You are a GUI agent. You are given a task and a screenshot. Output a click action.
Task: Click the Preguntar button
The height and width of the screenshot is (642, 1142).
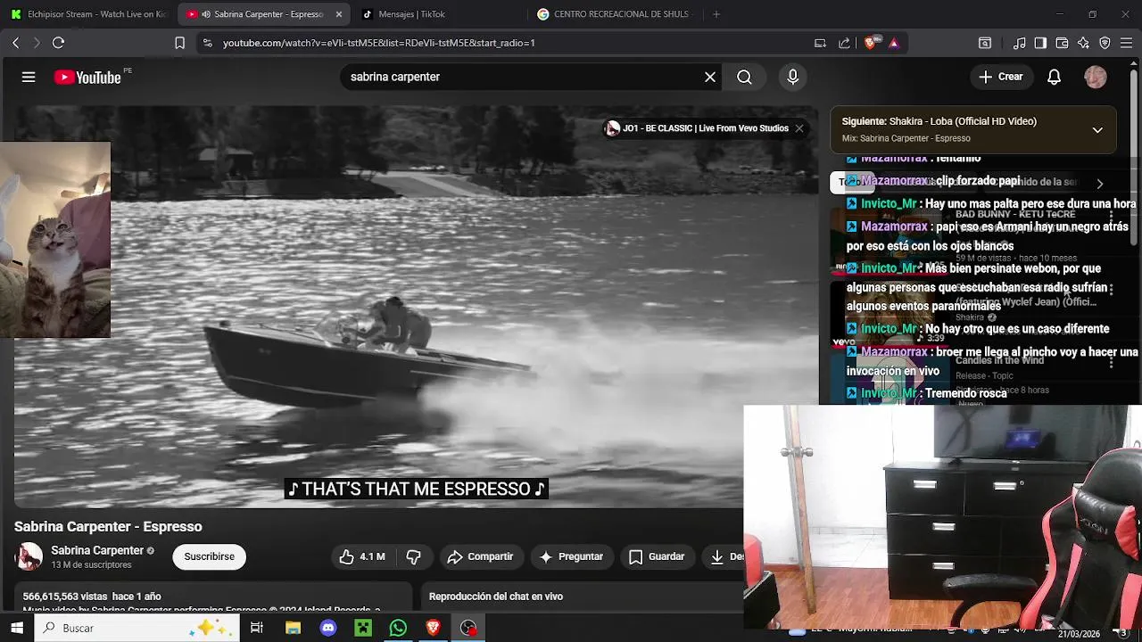pyautogui.click(x=571, y=556)
